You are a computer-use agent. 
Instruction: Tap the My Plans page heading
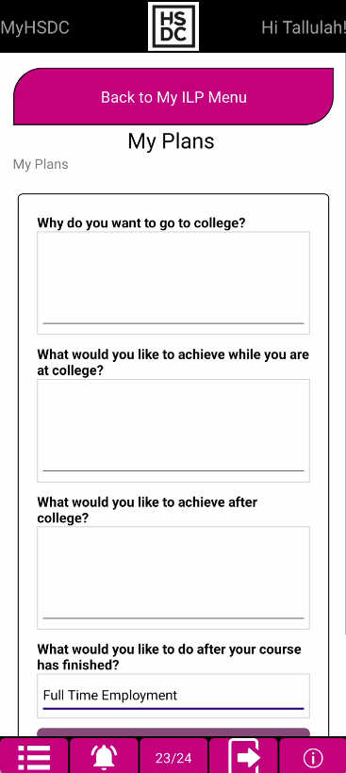(171, 141)
